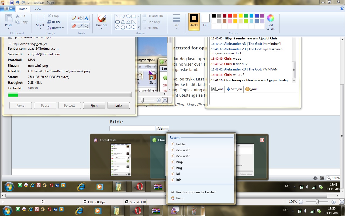Screen dimensions: 345x216
Task: Select the Fill only option
Action: 150,28
